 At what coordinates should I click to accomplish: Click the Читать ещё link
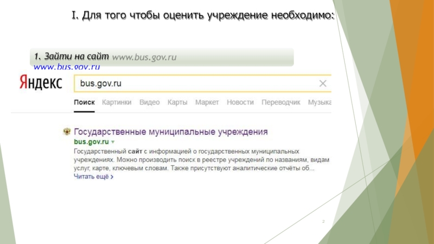click(x=93, y=177)
